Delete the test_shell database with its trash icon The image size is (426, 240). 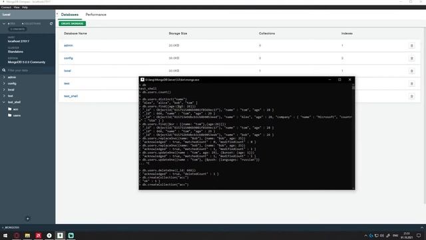point(411,96)
